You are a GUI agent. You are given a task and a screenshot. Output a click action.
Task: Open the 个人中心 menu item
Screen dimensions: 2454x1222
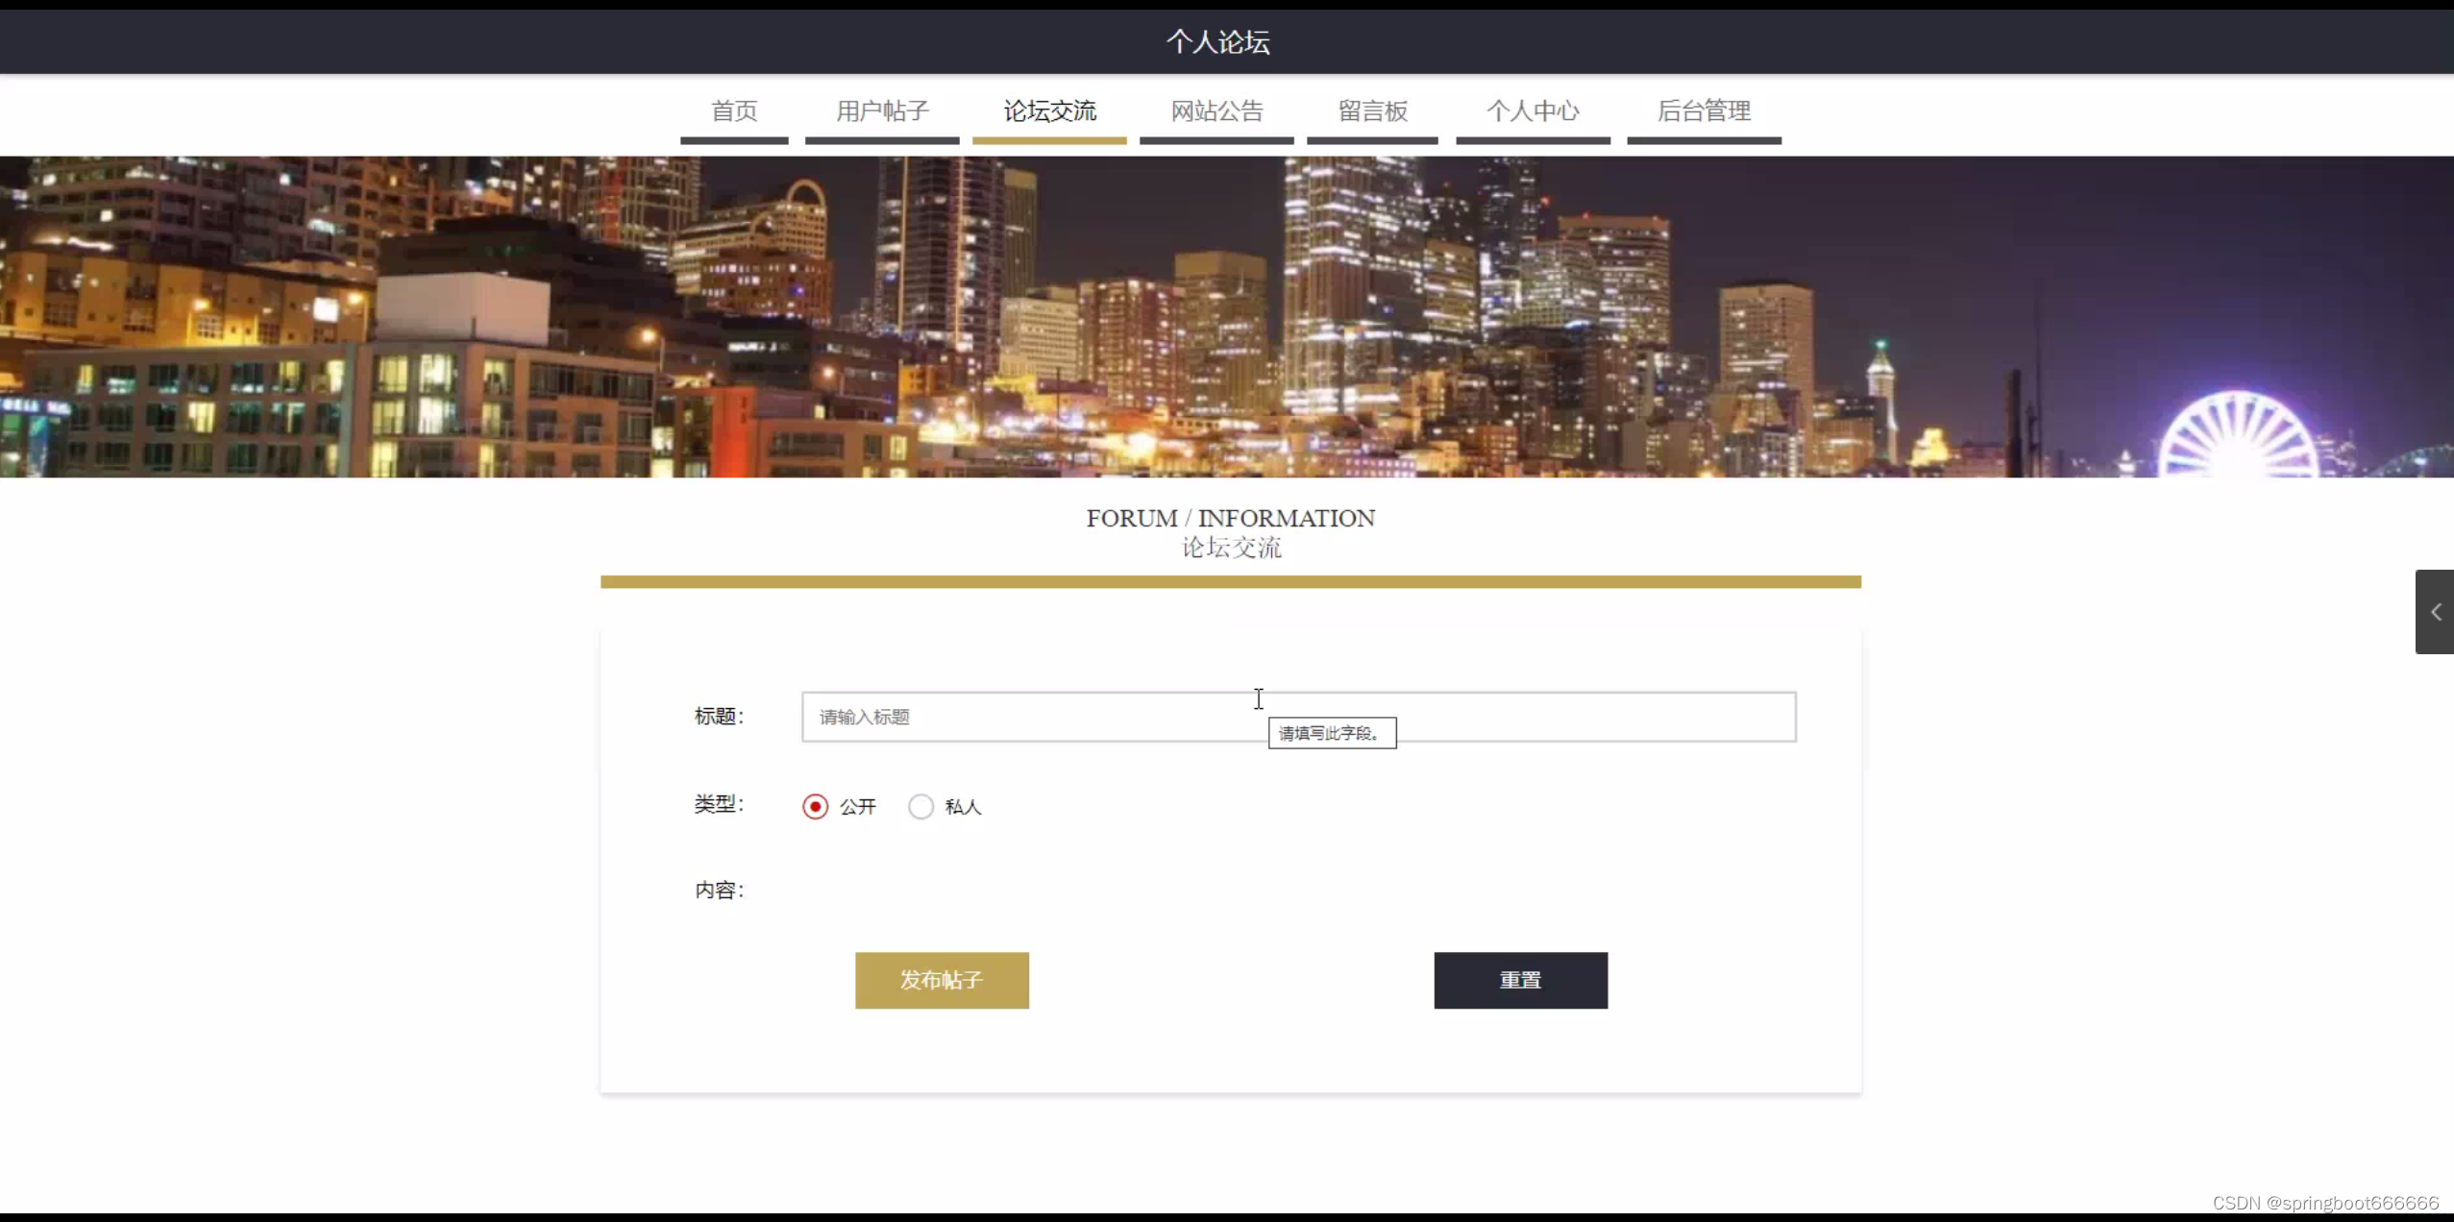click(x=1533, y=111)
